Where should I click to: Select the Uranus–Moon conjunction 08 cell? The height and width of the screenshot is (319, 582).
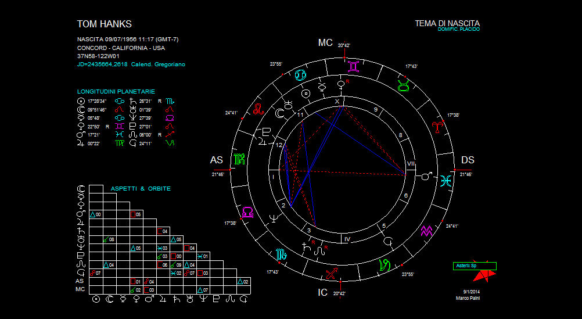tap(109, 239)
